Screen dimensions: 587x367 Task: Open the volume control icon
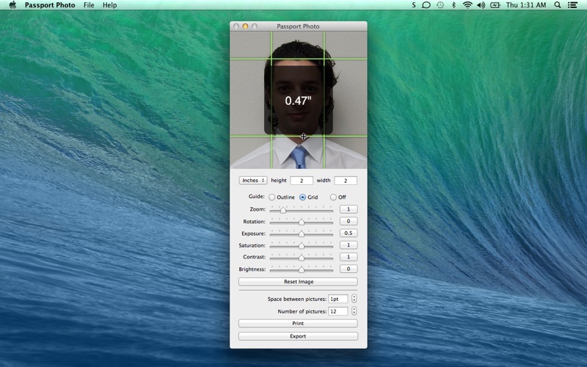[x=481, y=5]
